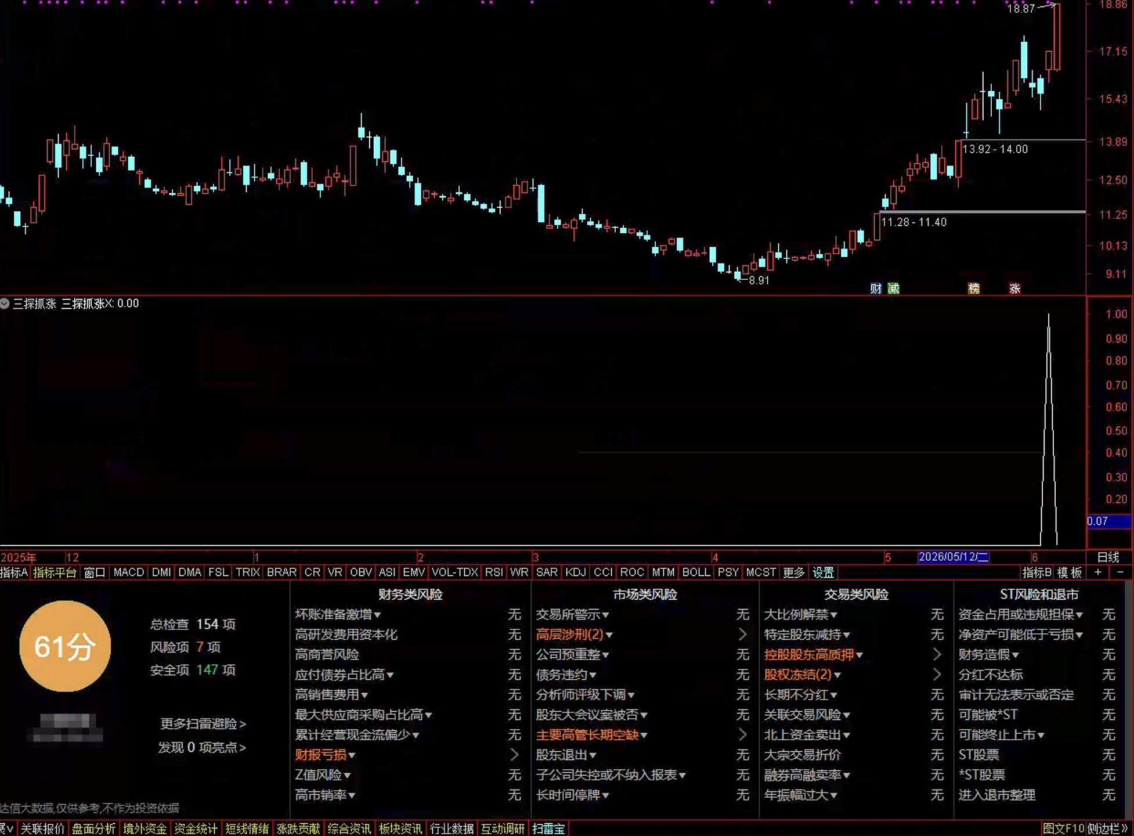Click 指标B button
The image size is (1134, 836).
click(1037, 572)
